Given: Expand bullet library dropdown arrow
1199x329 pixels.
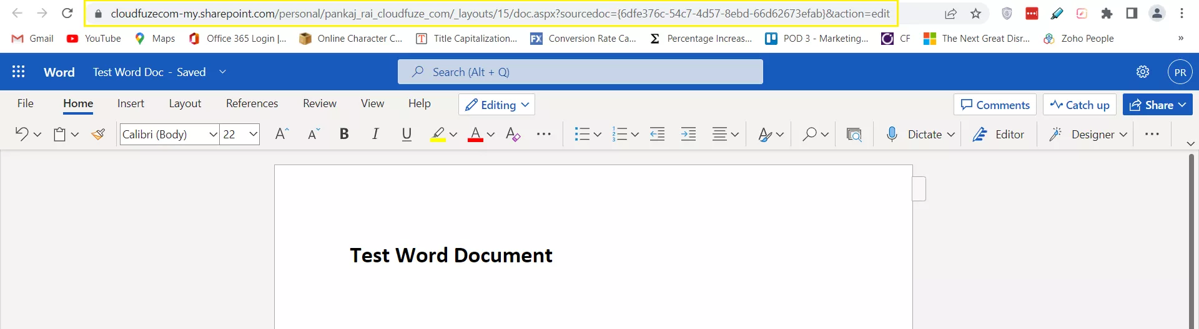Looking at the screenshot, I should click(x=598, y=135).
